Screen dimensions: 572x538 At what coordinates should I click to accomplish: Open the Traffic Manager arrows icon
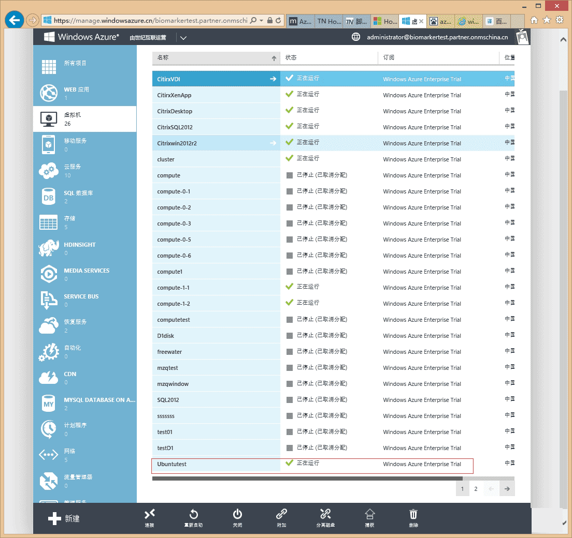point(49,481)
